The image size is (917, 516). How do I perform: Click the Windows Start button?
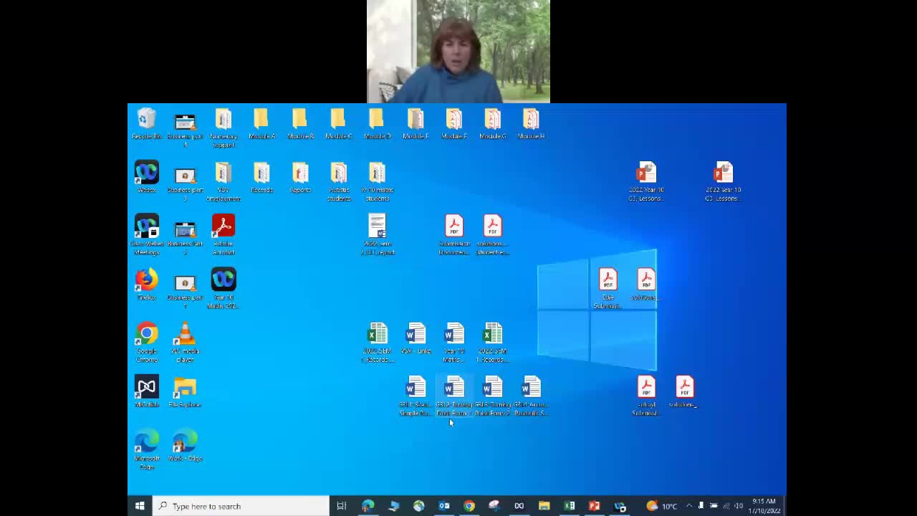coord(140,506)
